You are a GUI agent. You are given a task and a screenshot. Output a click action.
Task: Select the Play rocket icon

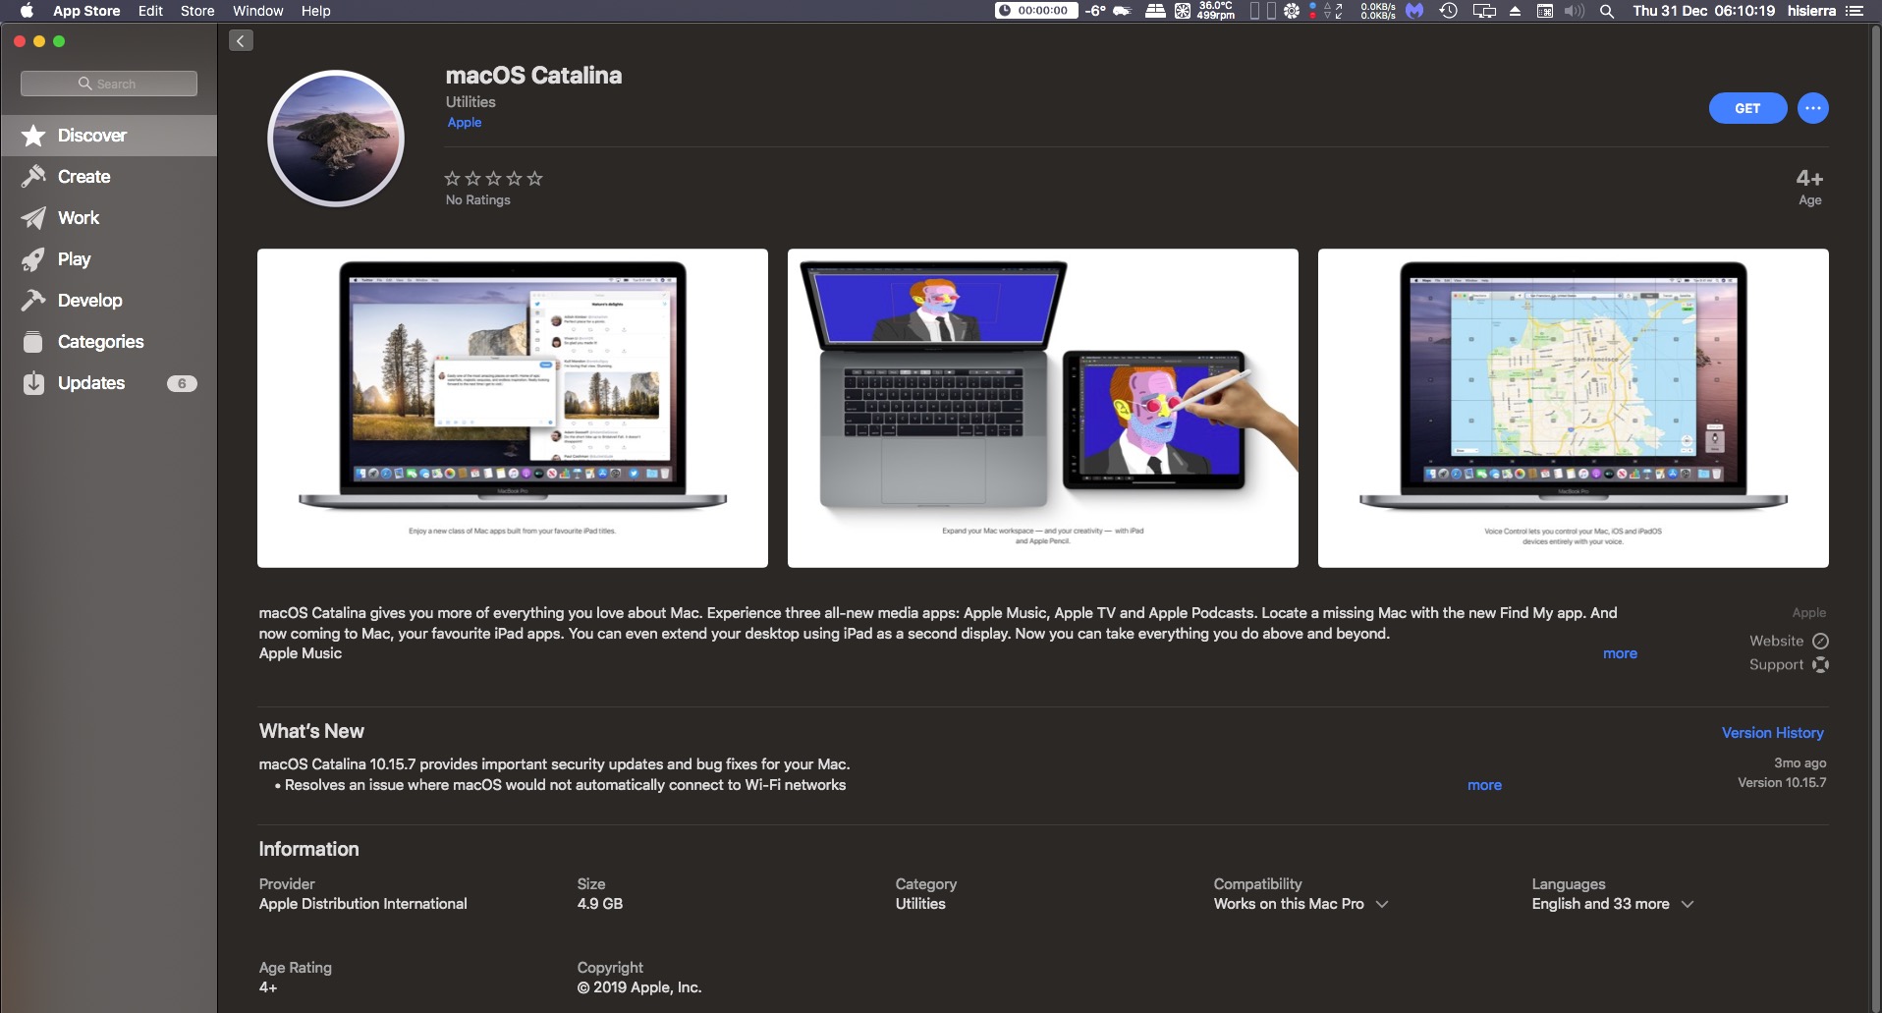click(x=33, y=259)
